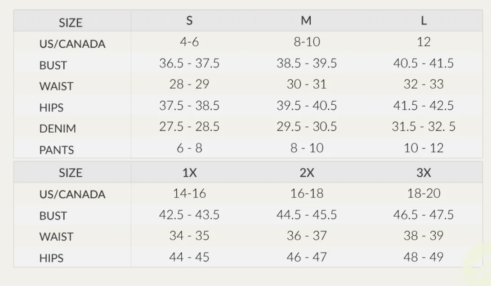The height and width of the screenshot is (286, 491).
Task: Click the M size column header
Action: point(306,21)
